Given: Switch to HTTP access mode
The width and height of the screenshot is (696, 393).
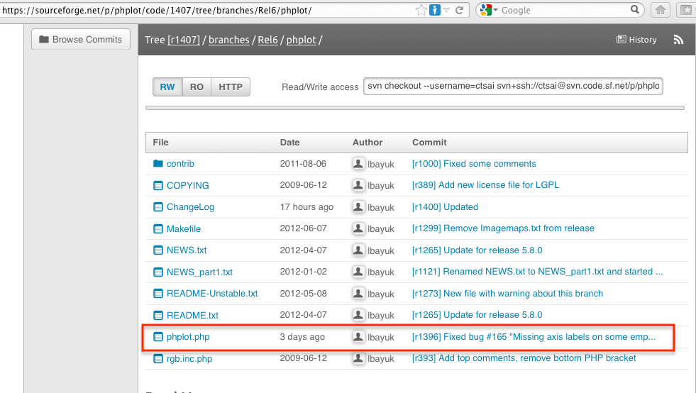Looking at the screenshot, I should (231, 87).
